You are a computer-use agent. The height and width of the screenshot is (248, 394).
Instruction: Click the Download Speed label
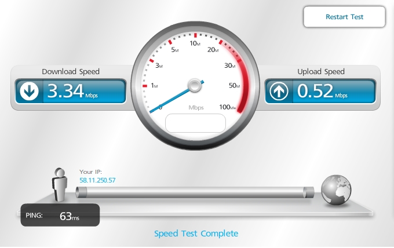coord(71,72)
